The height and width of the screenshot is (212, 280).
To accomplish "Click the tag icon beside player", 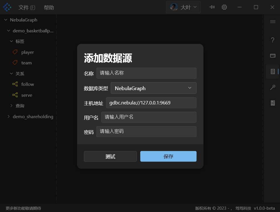I will tap(15, 52).
